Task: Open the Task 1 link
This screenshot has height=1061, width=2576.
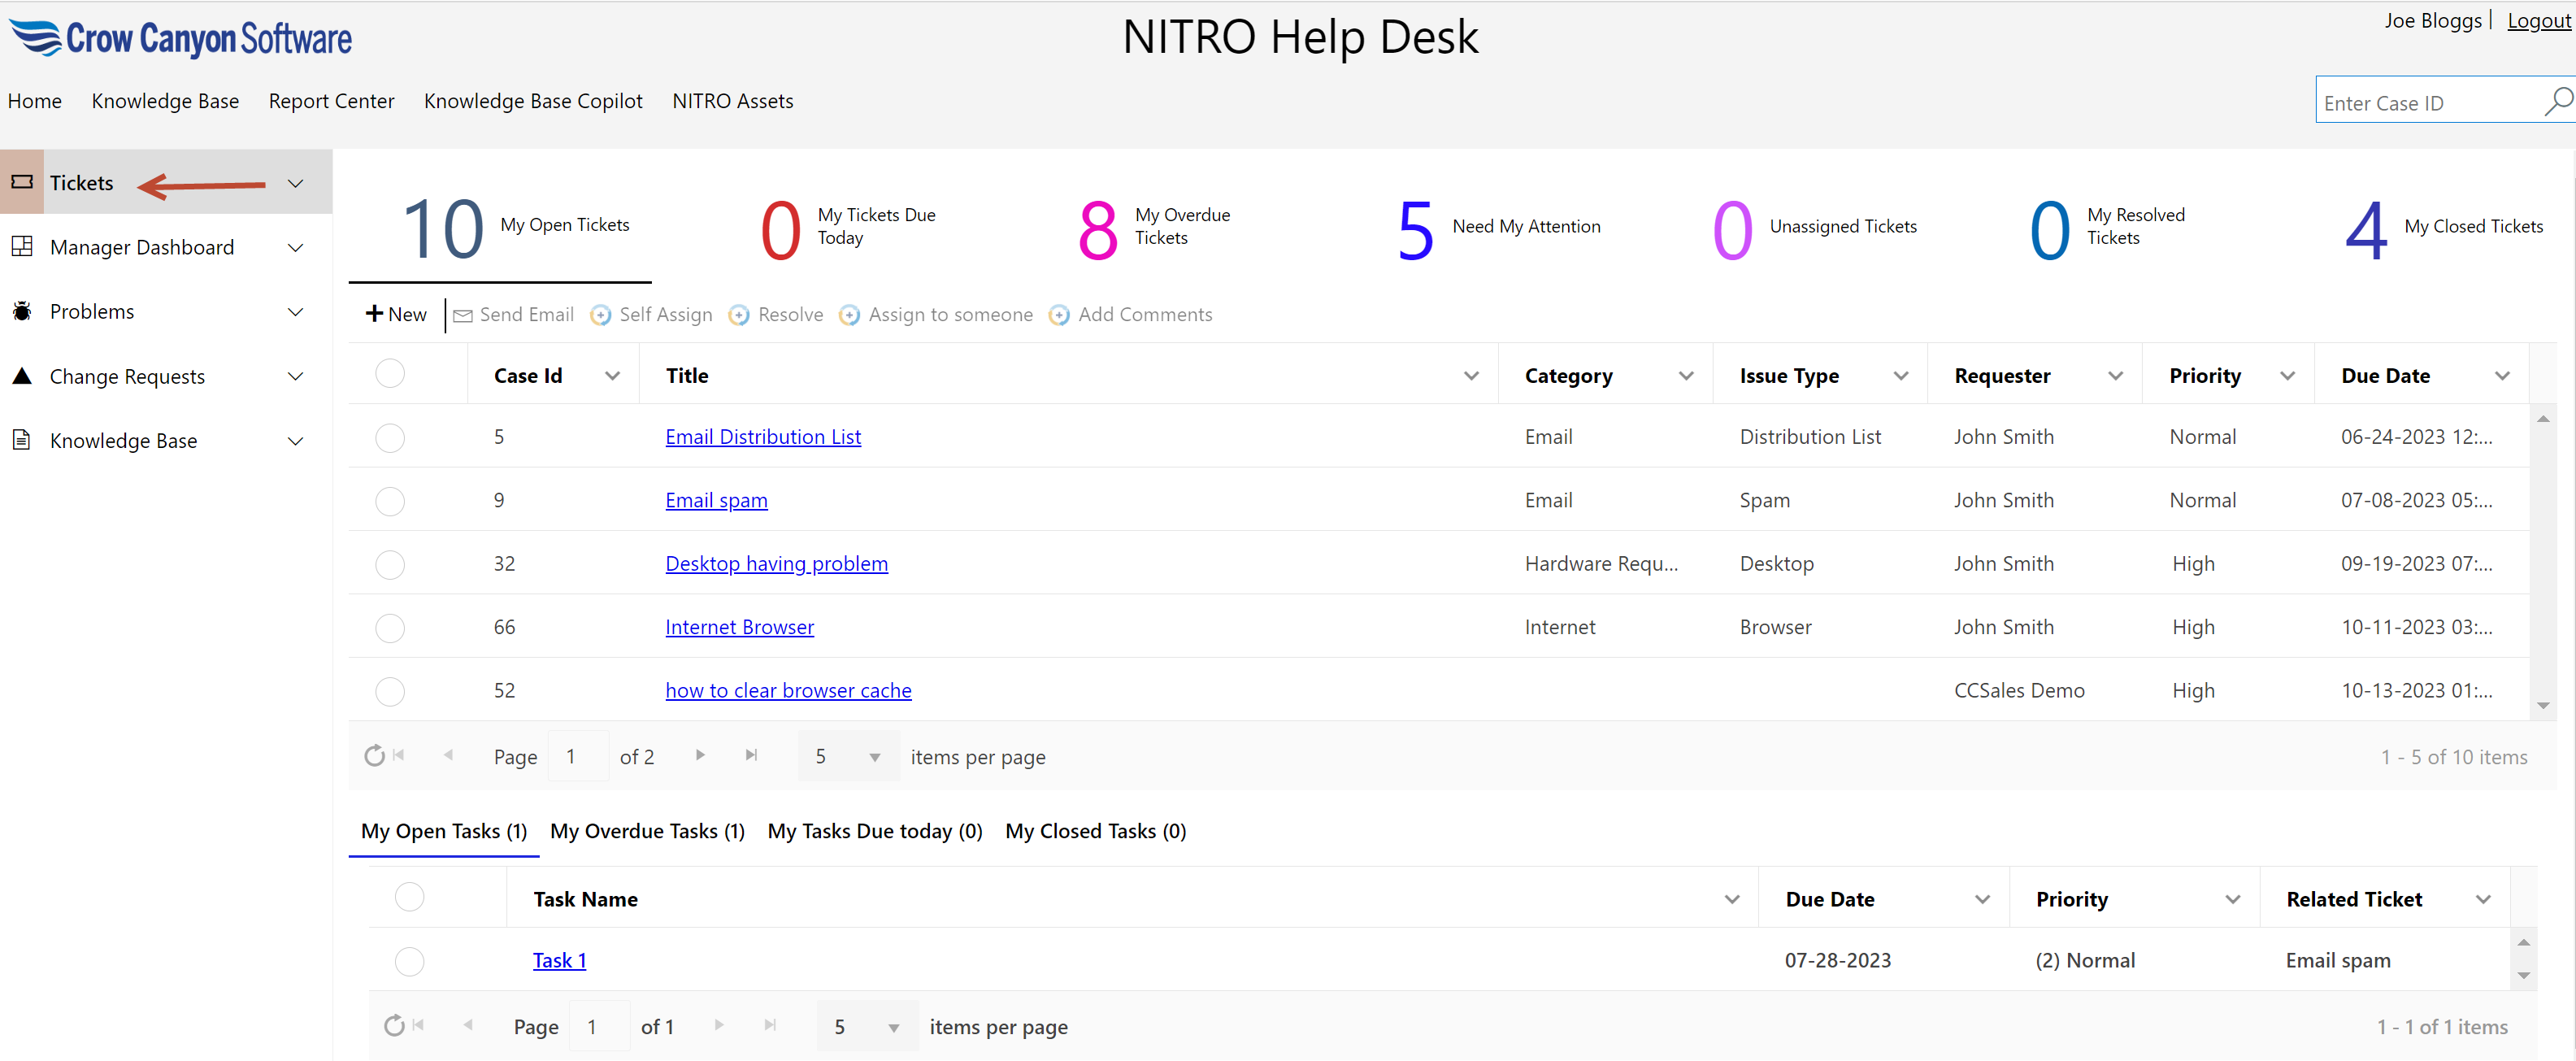Action: pos(560,960)
